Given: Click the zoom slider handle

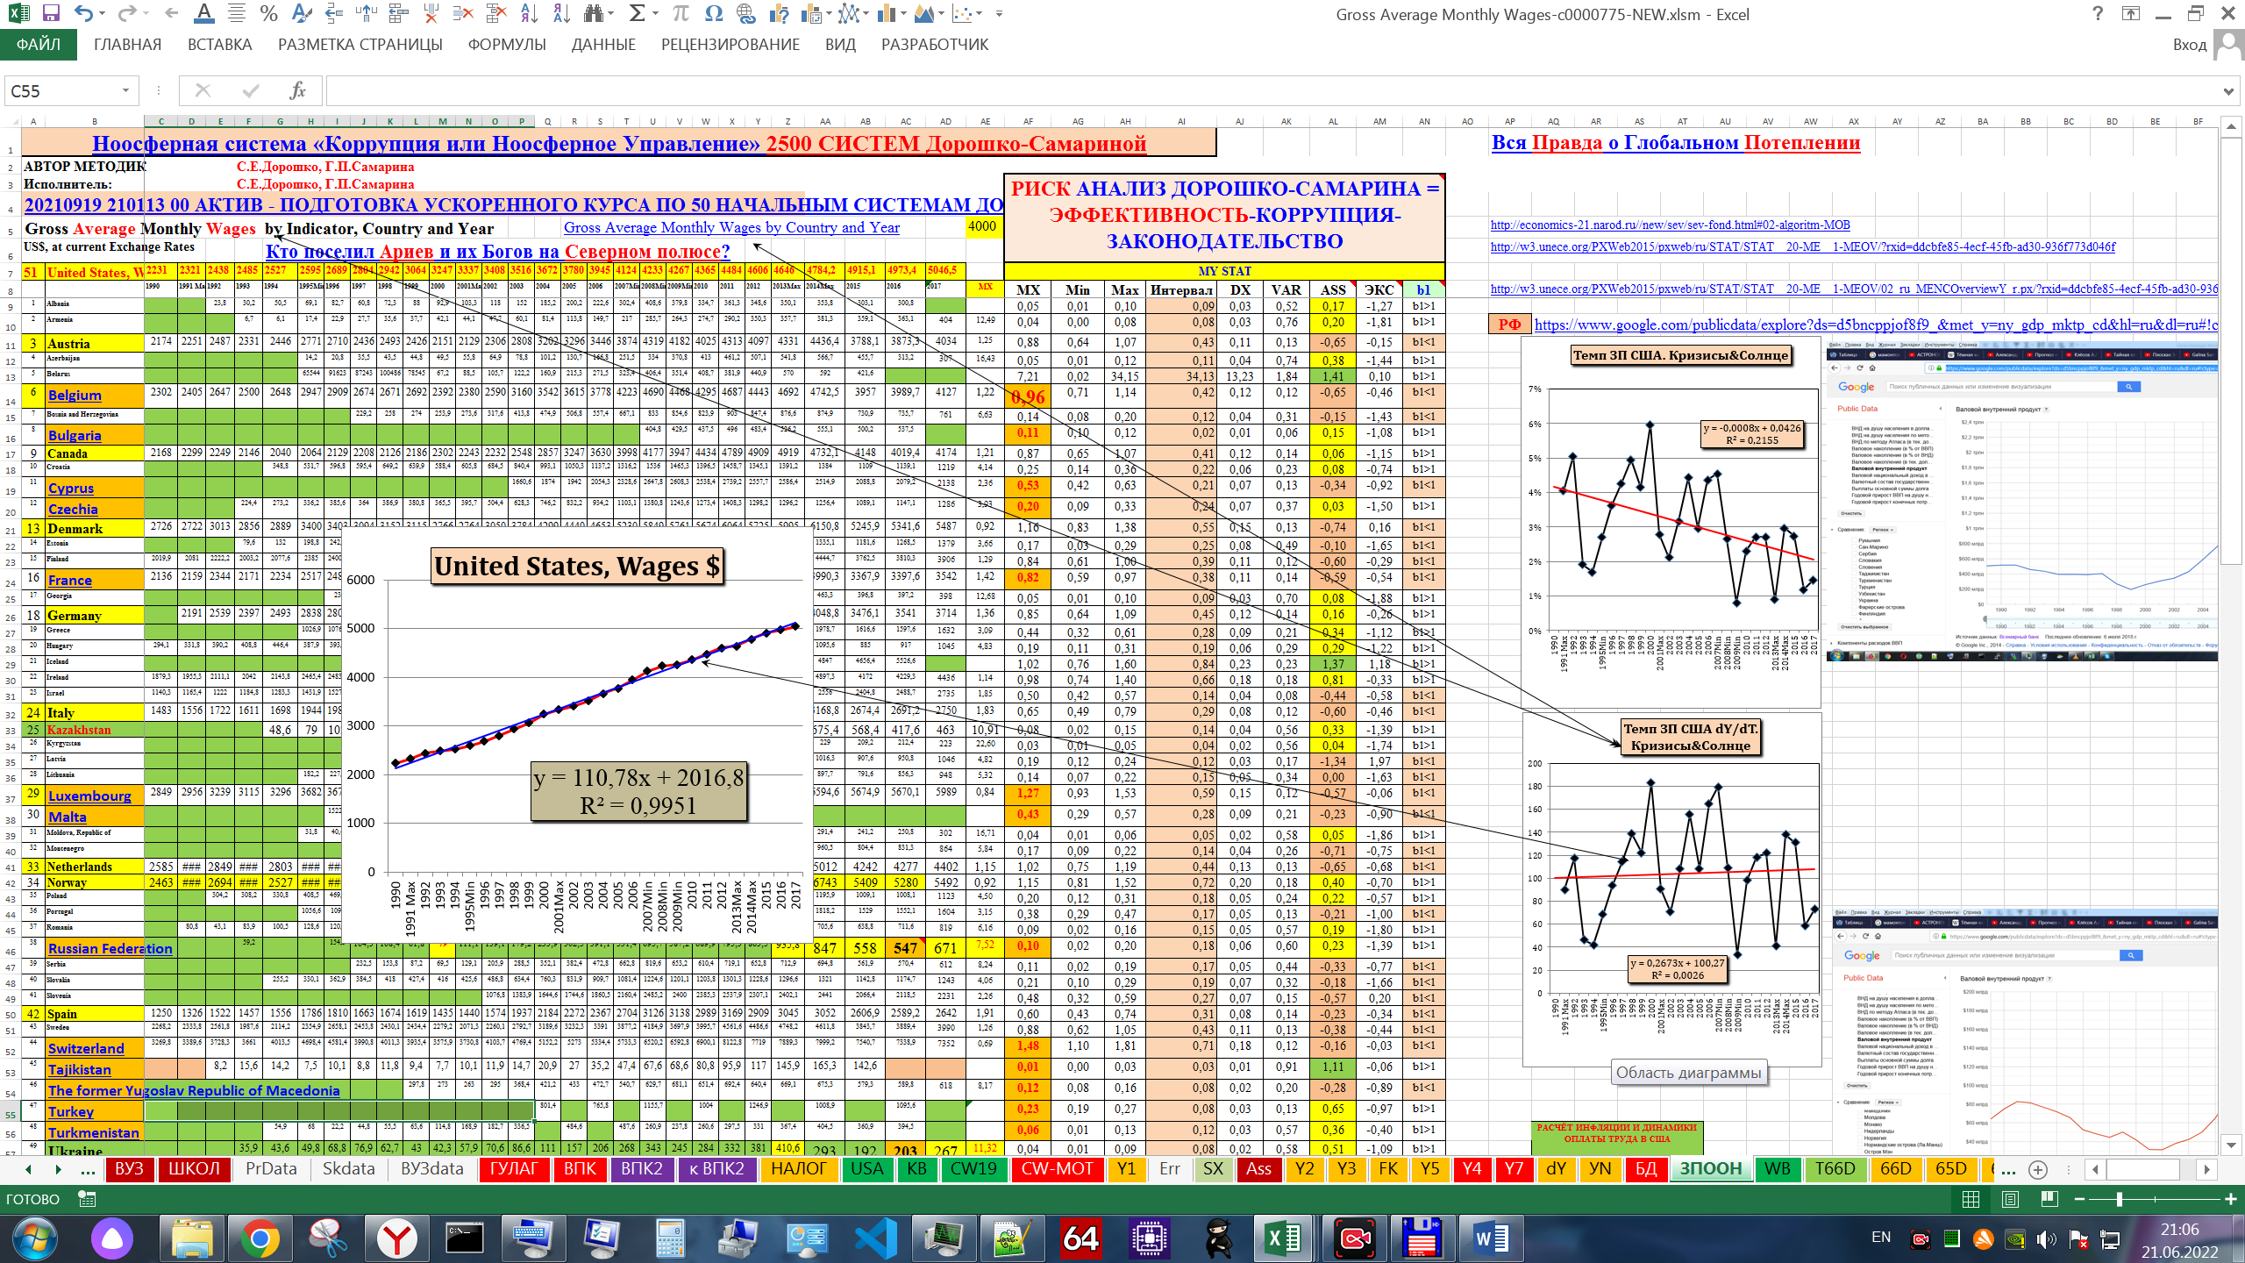Looking at the screenshot, I should (2119, 1199).
